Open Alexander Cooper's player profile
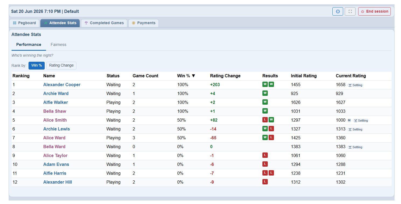The height and width of the screenshot is (204, 401). pyautogui.click(x=62, y=85)
